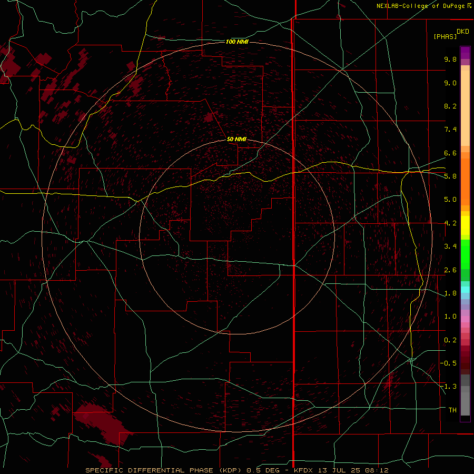474x474 pixels.
Task: Click the 5.8 value on the color scale
Action: pos(450,176)
